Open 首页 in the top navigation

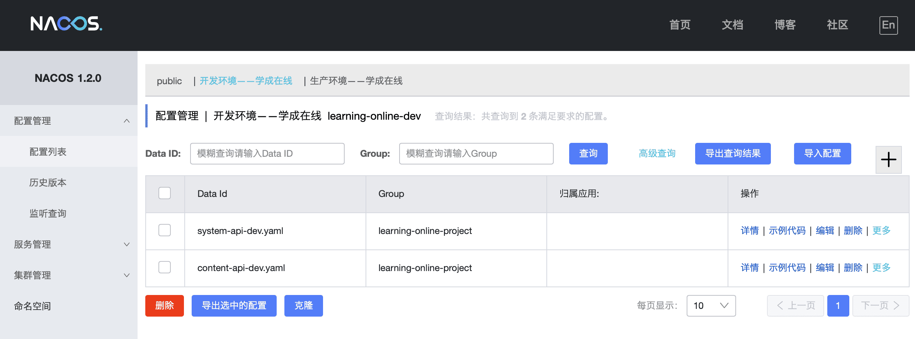pyautogui.click(x=680, y=25)
